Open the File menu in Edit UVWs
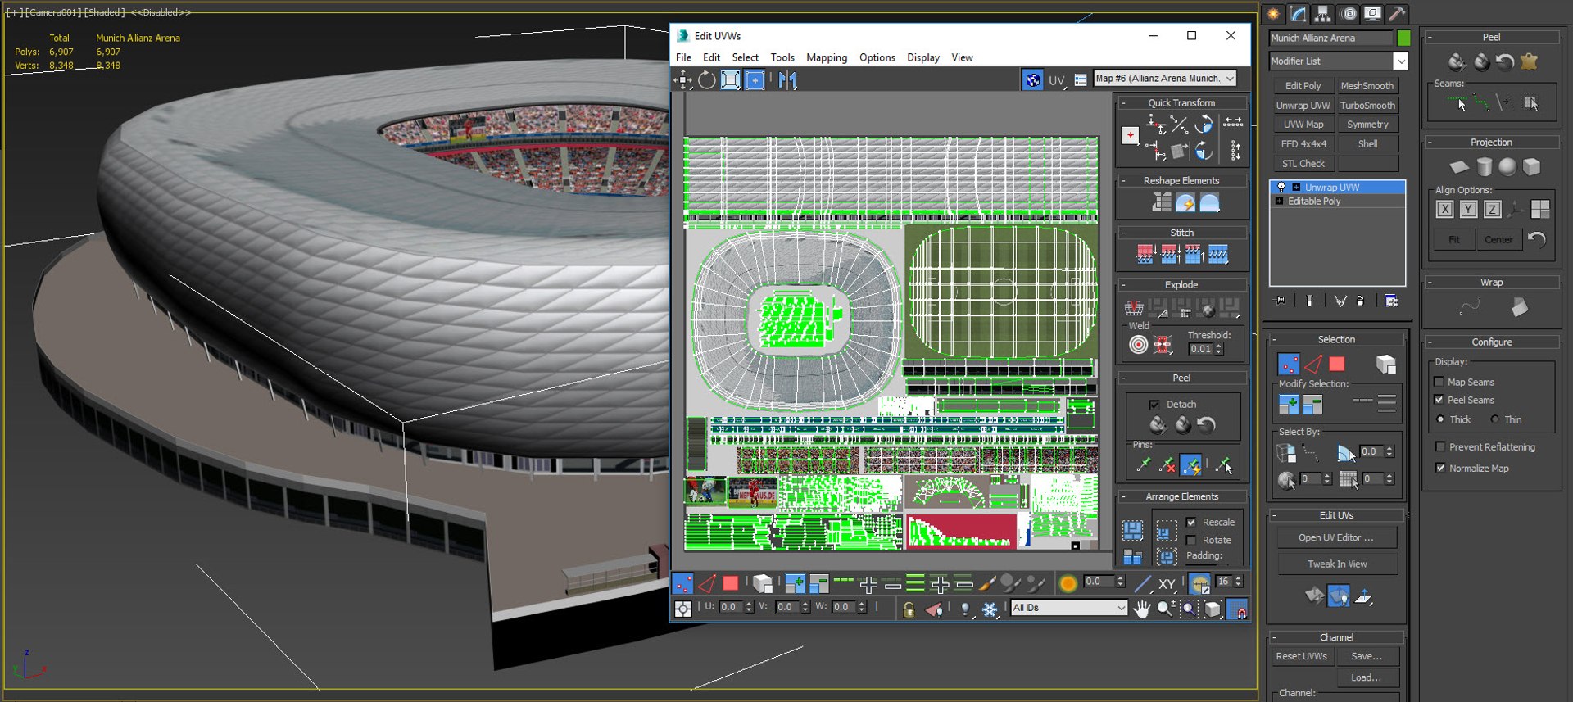The image size is (1573, 702). coord(683,57)
